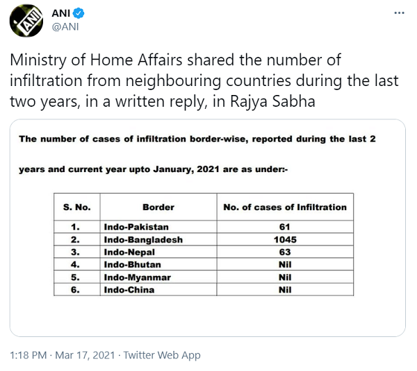Viewport: 417px width, 371px height.
Task: Open the tweet's more options menu
Action: 398,14
